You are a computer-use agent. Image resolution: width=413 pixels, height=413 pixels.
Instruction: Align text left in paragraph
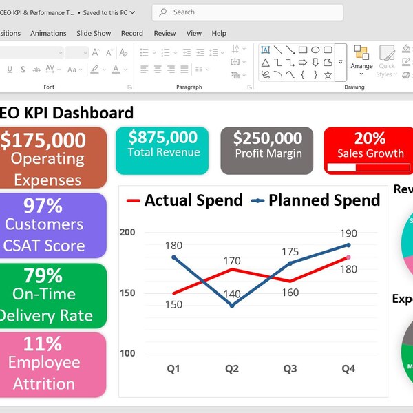(144, 70)
